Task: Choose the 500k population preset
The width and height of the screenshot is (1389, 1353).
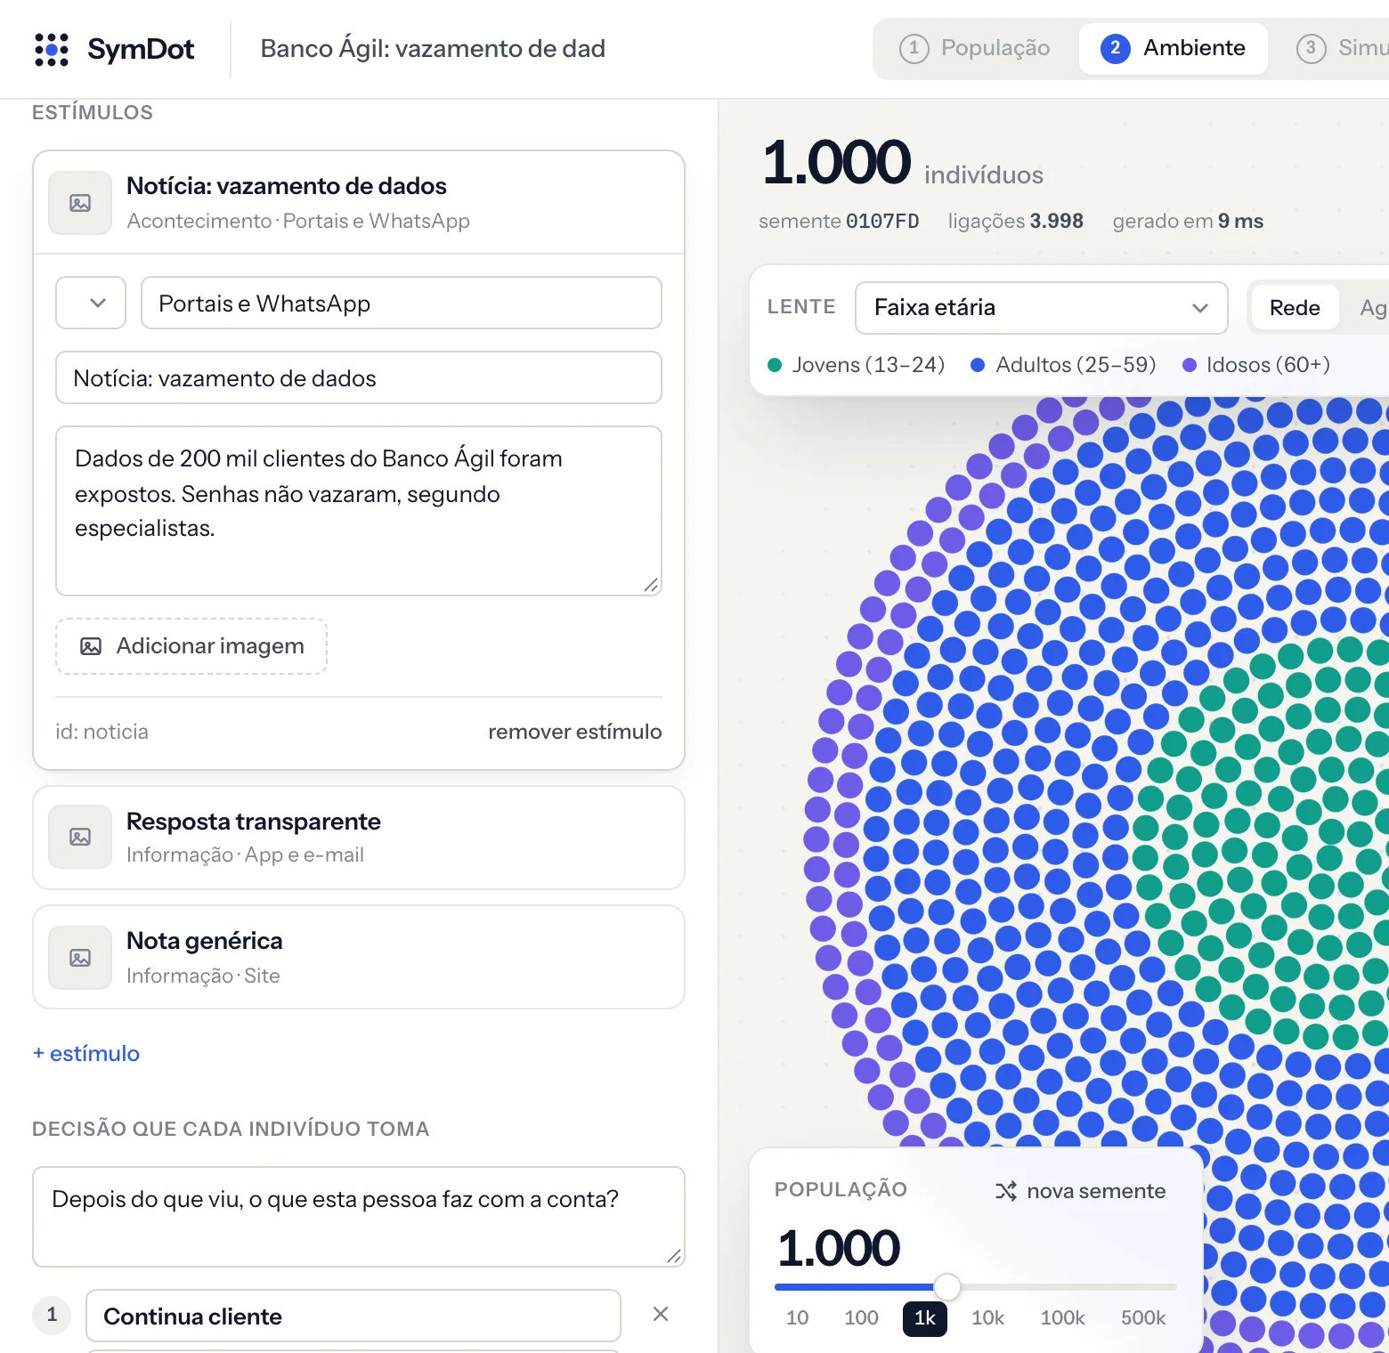Action: pos(1143,1318)
